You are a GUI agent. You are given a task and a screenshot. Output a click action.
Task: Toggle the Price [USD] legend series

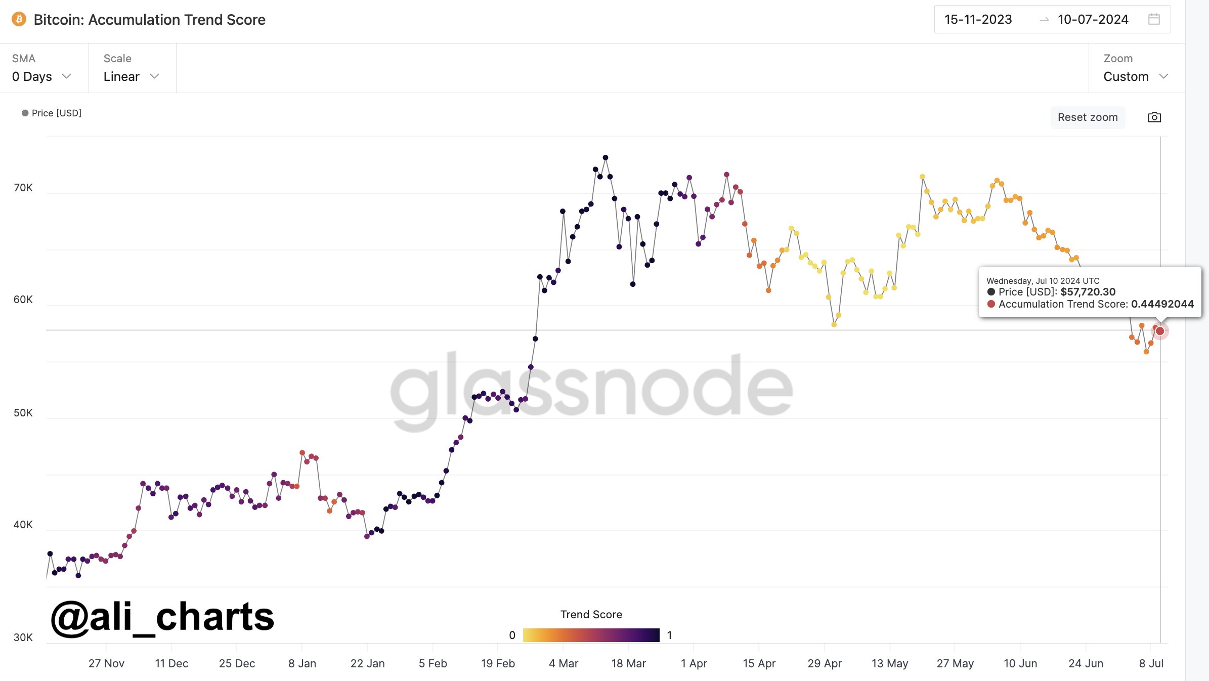click(52, 113)
